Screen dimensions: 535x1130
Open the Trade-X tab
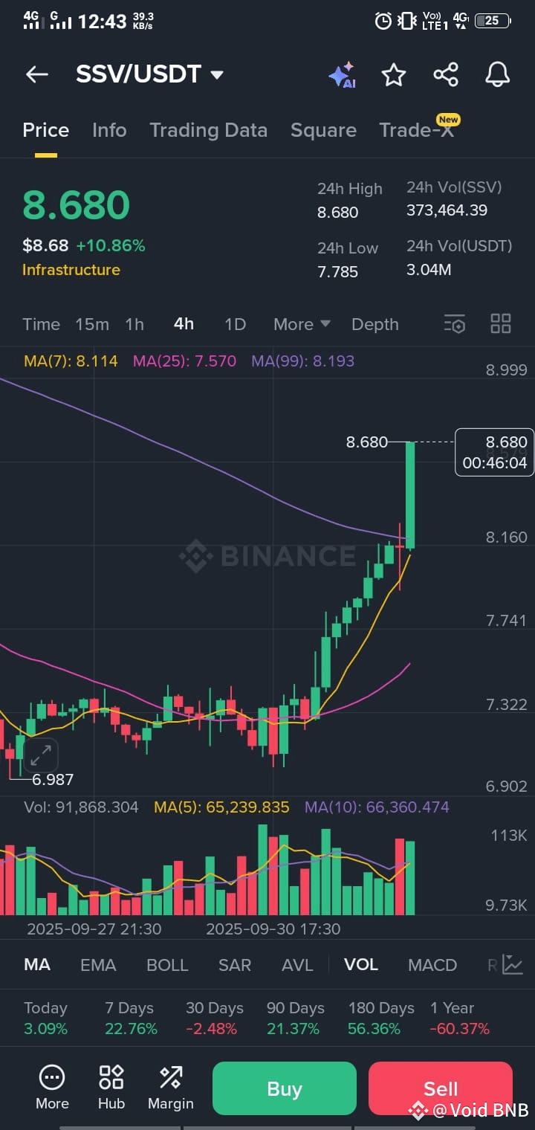pyautogui.click(x=416, y=130)
